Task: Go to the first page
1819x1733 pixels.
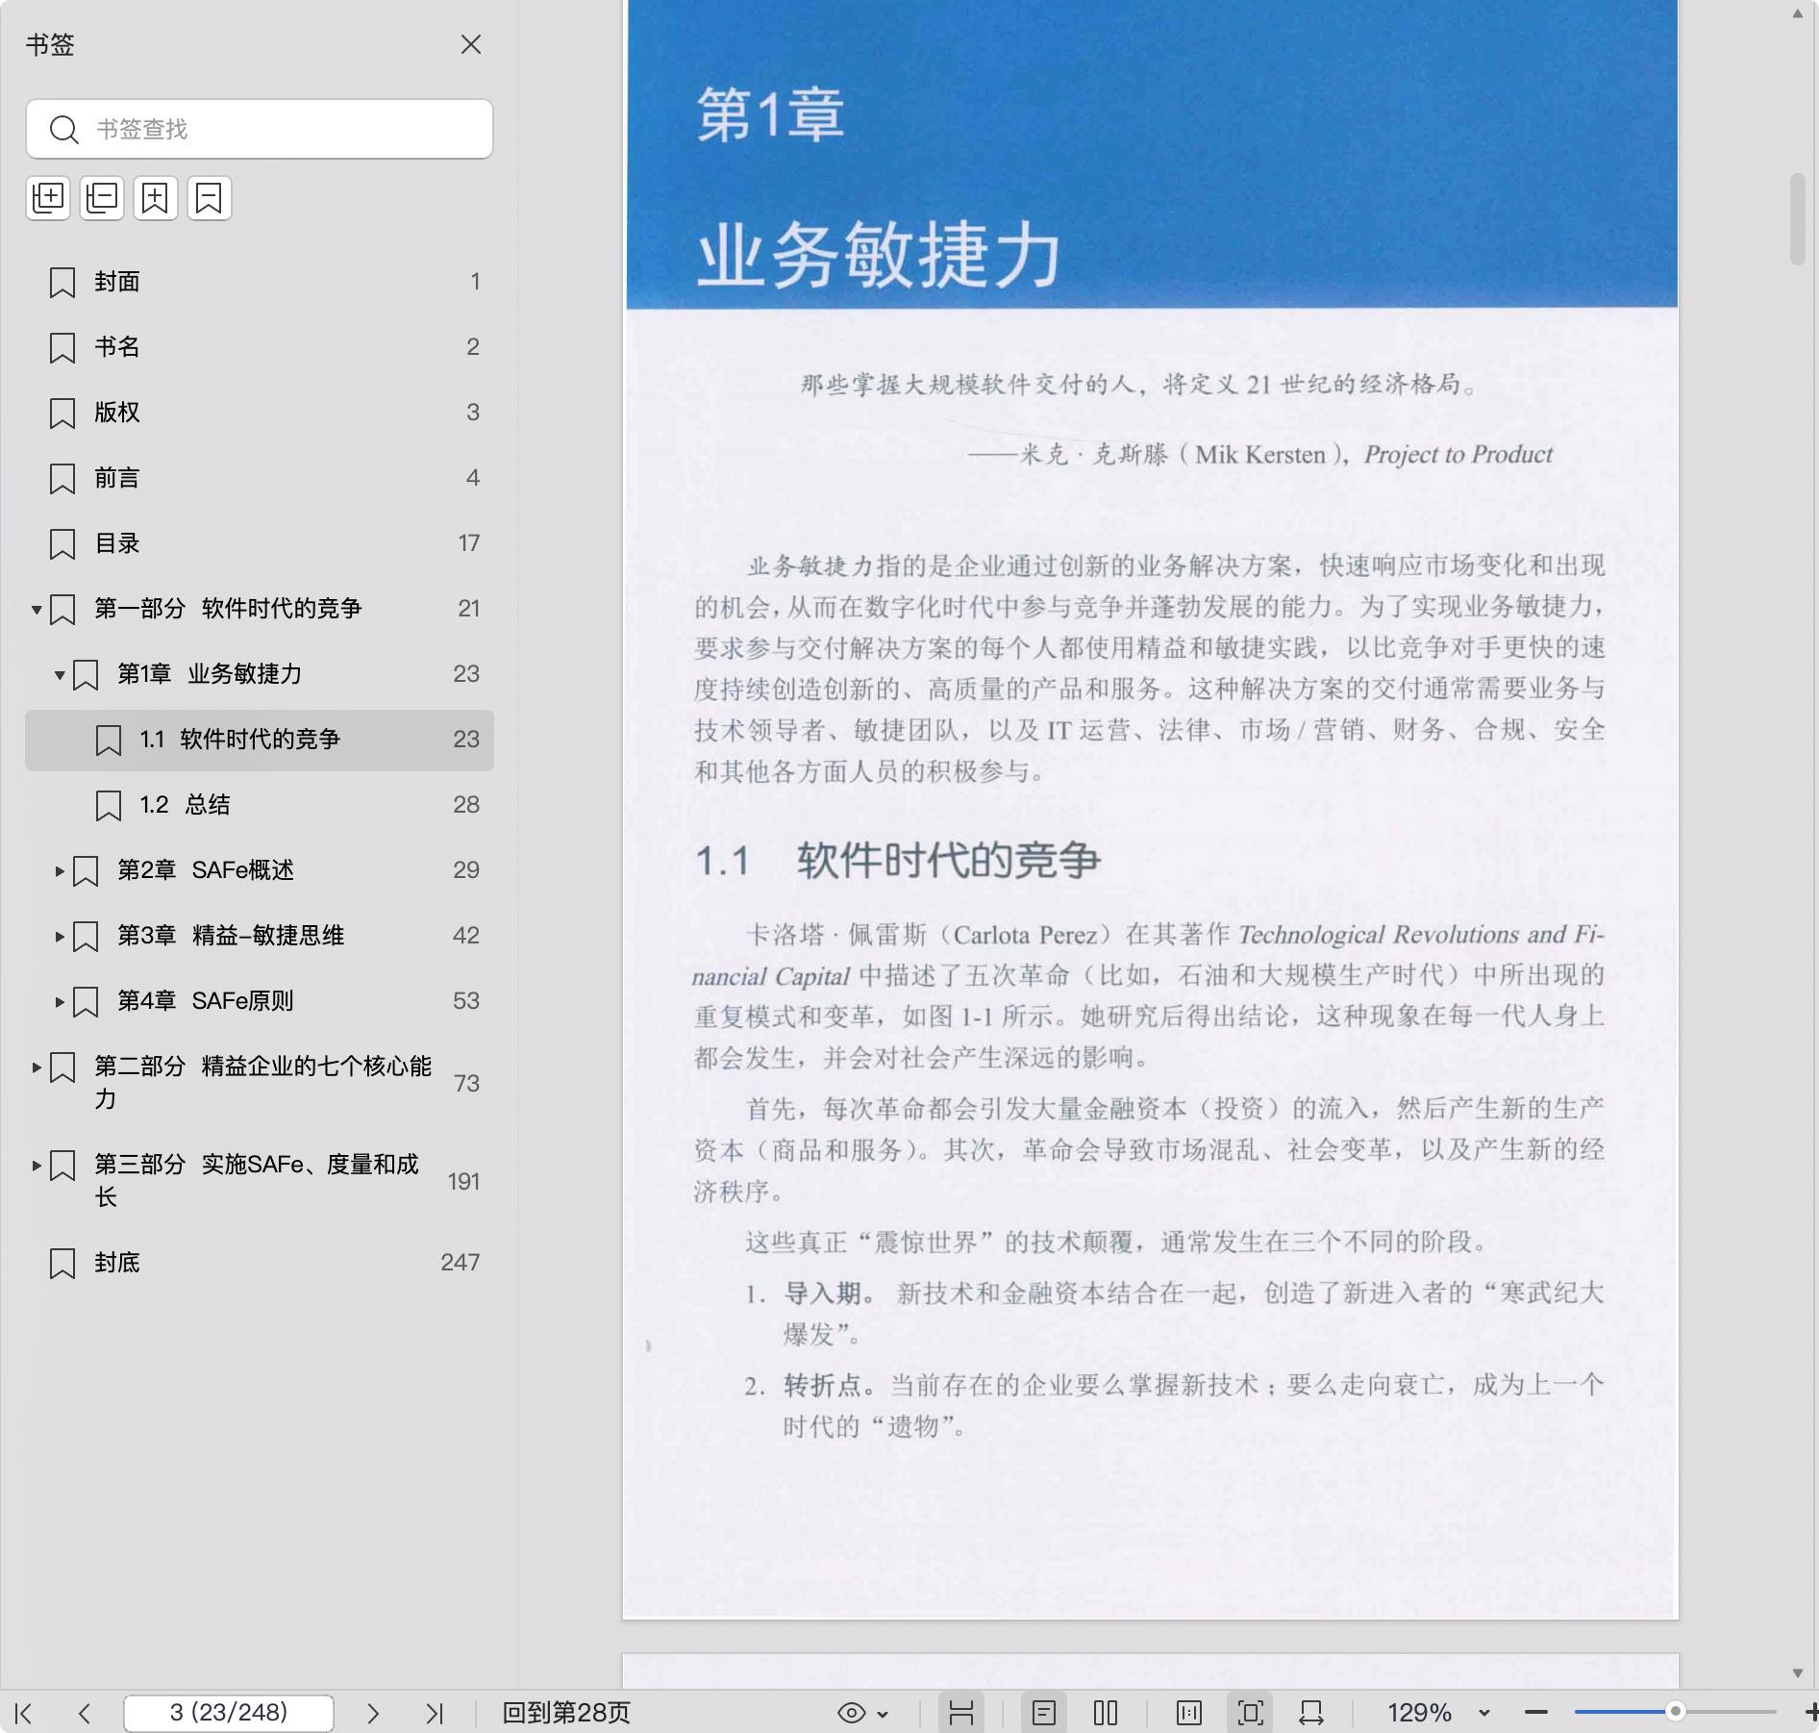Action: [x=24, y=1713]
